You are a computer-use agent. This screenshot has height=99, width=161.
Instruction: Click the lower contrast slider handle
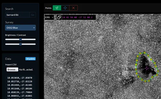[x=20, y=44]
